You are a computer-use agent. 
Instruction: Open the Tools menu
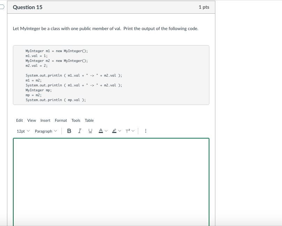(x=76, y=120)
